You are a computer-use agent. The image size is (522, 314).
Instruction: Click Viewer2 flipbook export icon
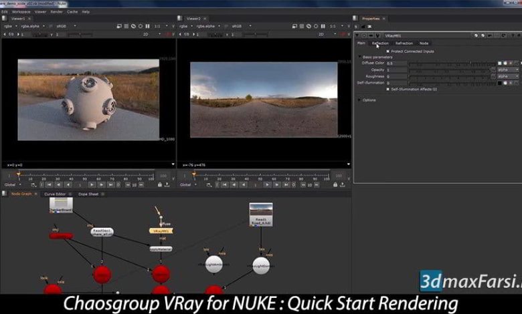(342, 184)
